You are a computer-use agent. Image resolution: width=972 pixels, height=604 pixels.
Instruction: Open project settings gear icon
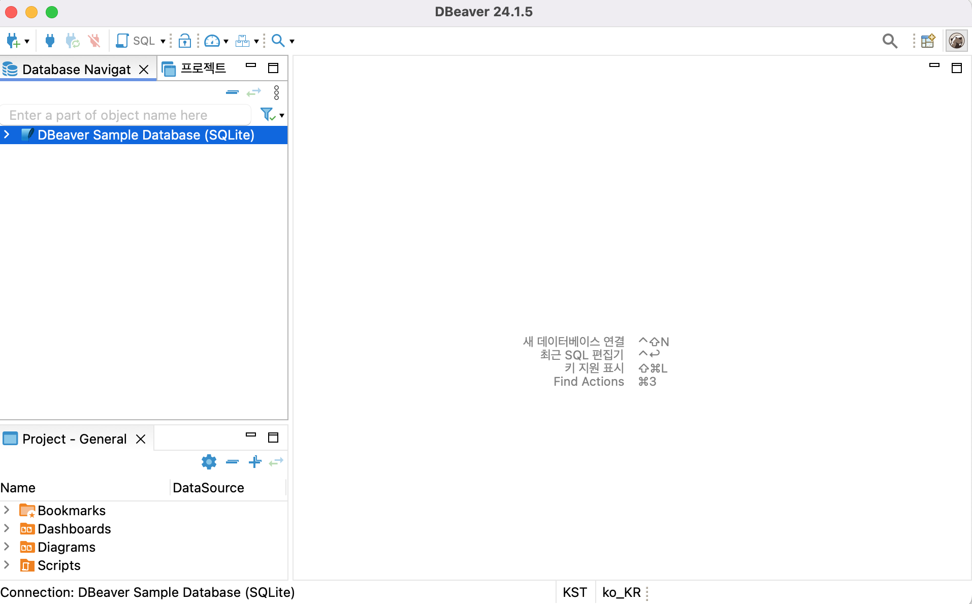(209, 462)
